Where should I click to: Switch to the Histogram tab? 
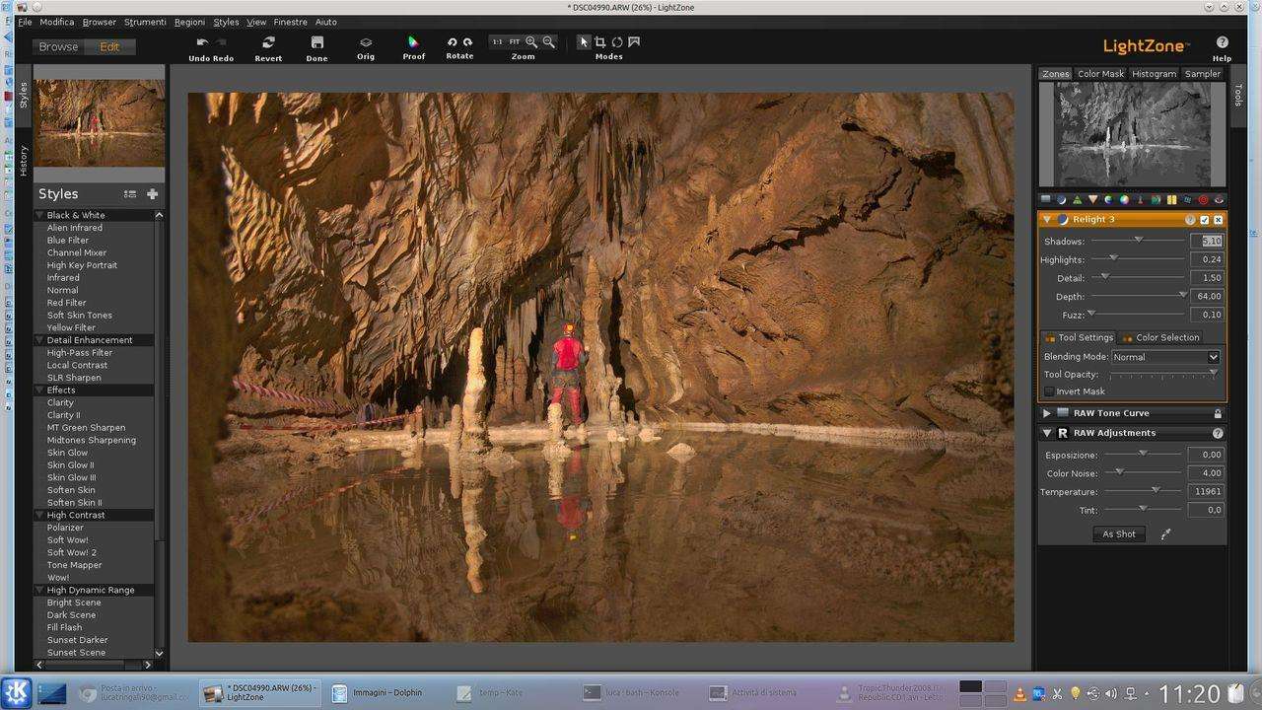1154,74
